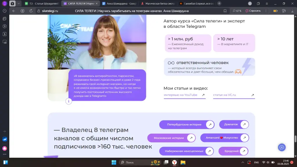The width and height of the screenshot is (297, 167).
Task: Open the volume speaker tray icon
Action: click(268, 162)
